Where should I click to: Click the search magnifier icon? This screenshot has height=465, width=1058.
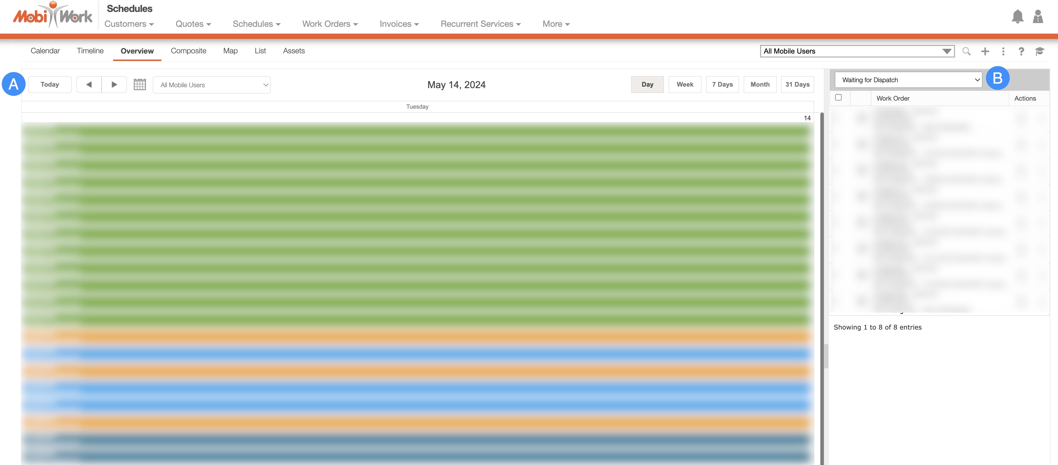click(966, 51)
